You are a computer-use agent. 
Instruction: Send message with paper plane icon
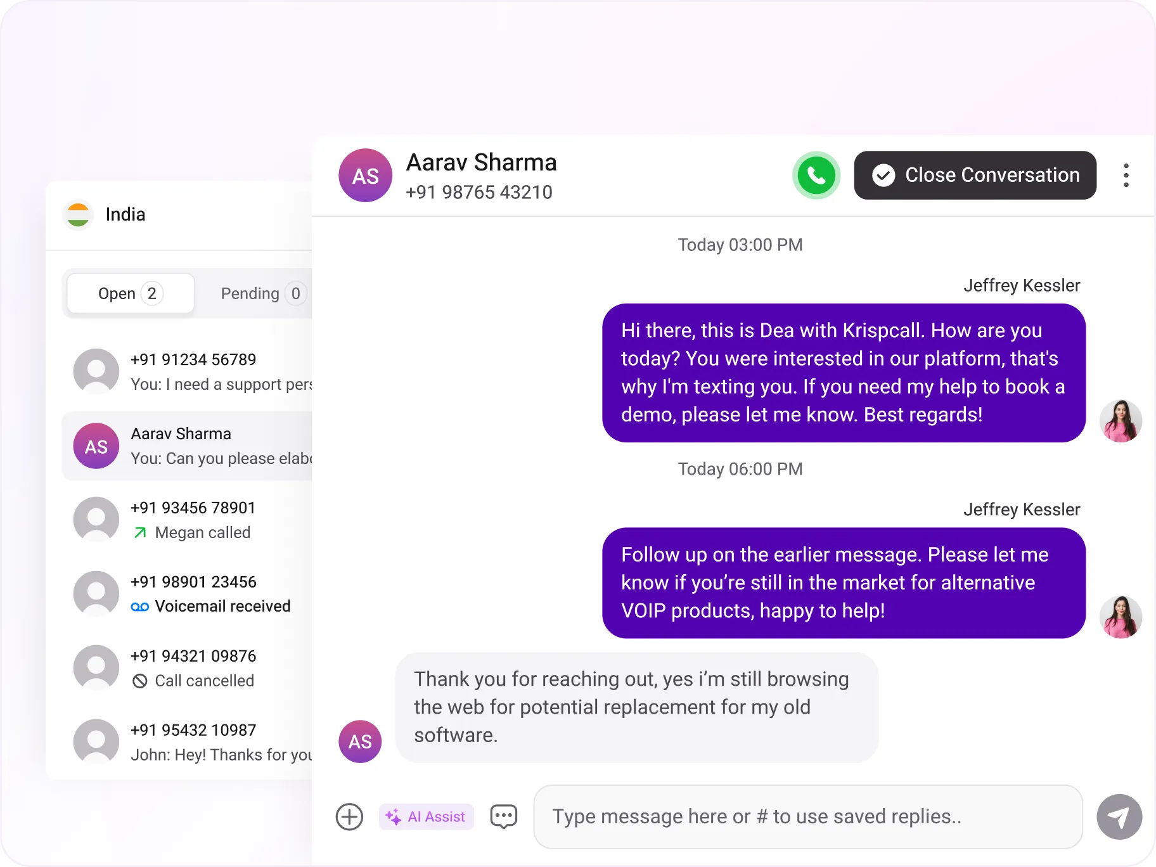[1120, 817]
